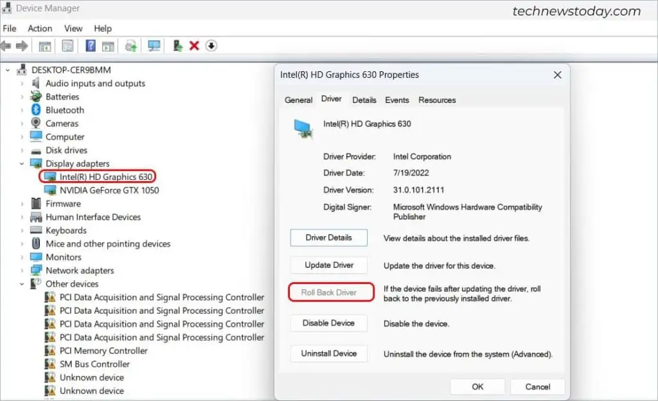Select Intel(R) HD Graphics 630 tree item
This screenshot has width=658, height=401.
click(x=106, y=177)
